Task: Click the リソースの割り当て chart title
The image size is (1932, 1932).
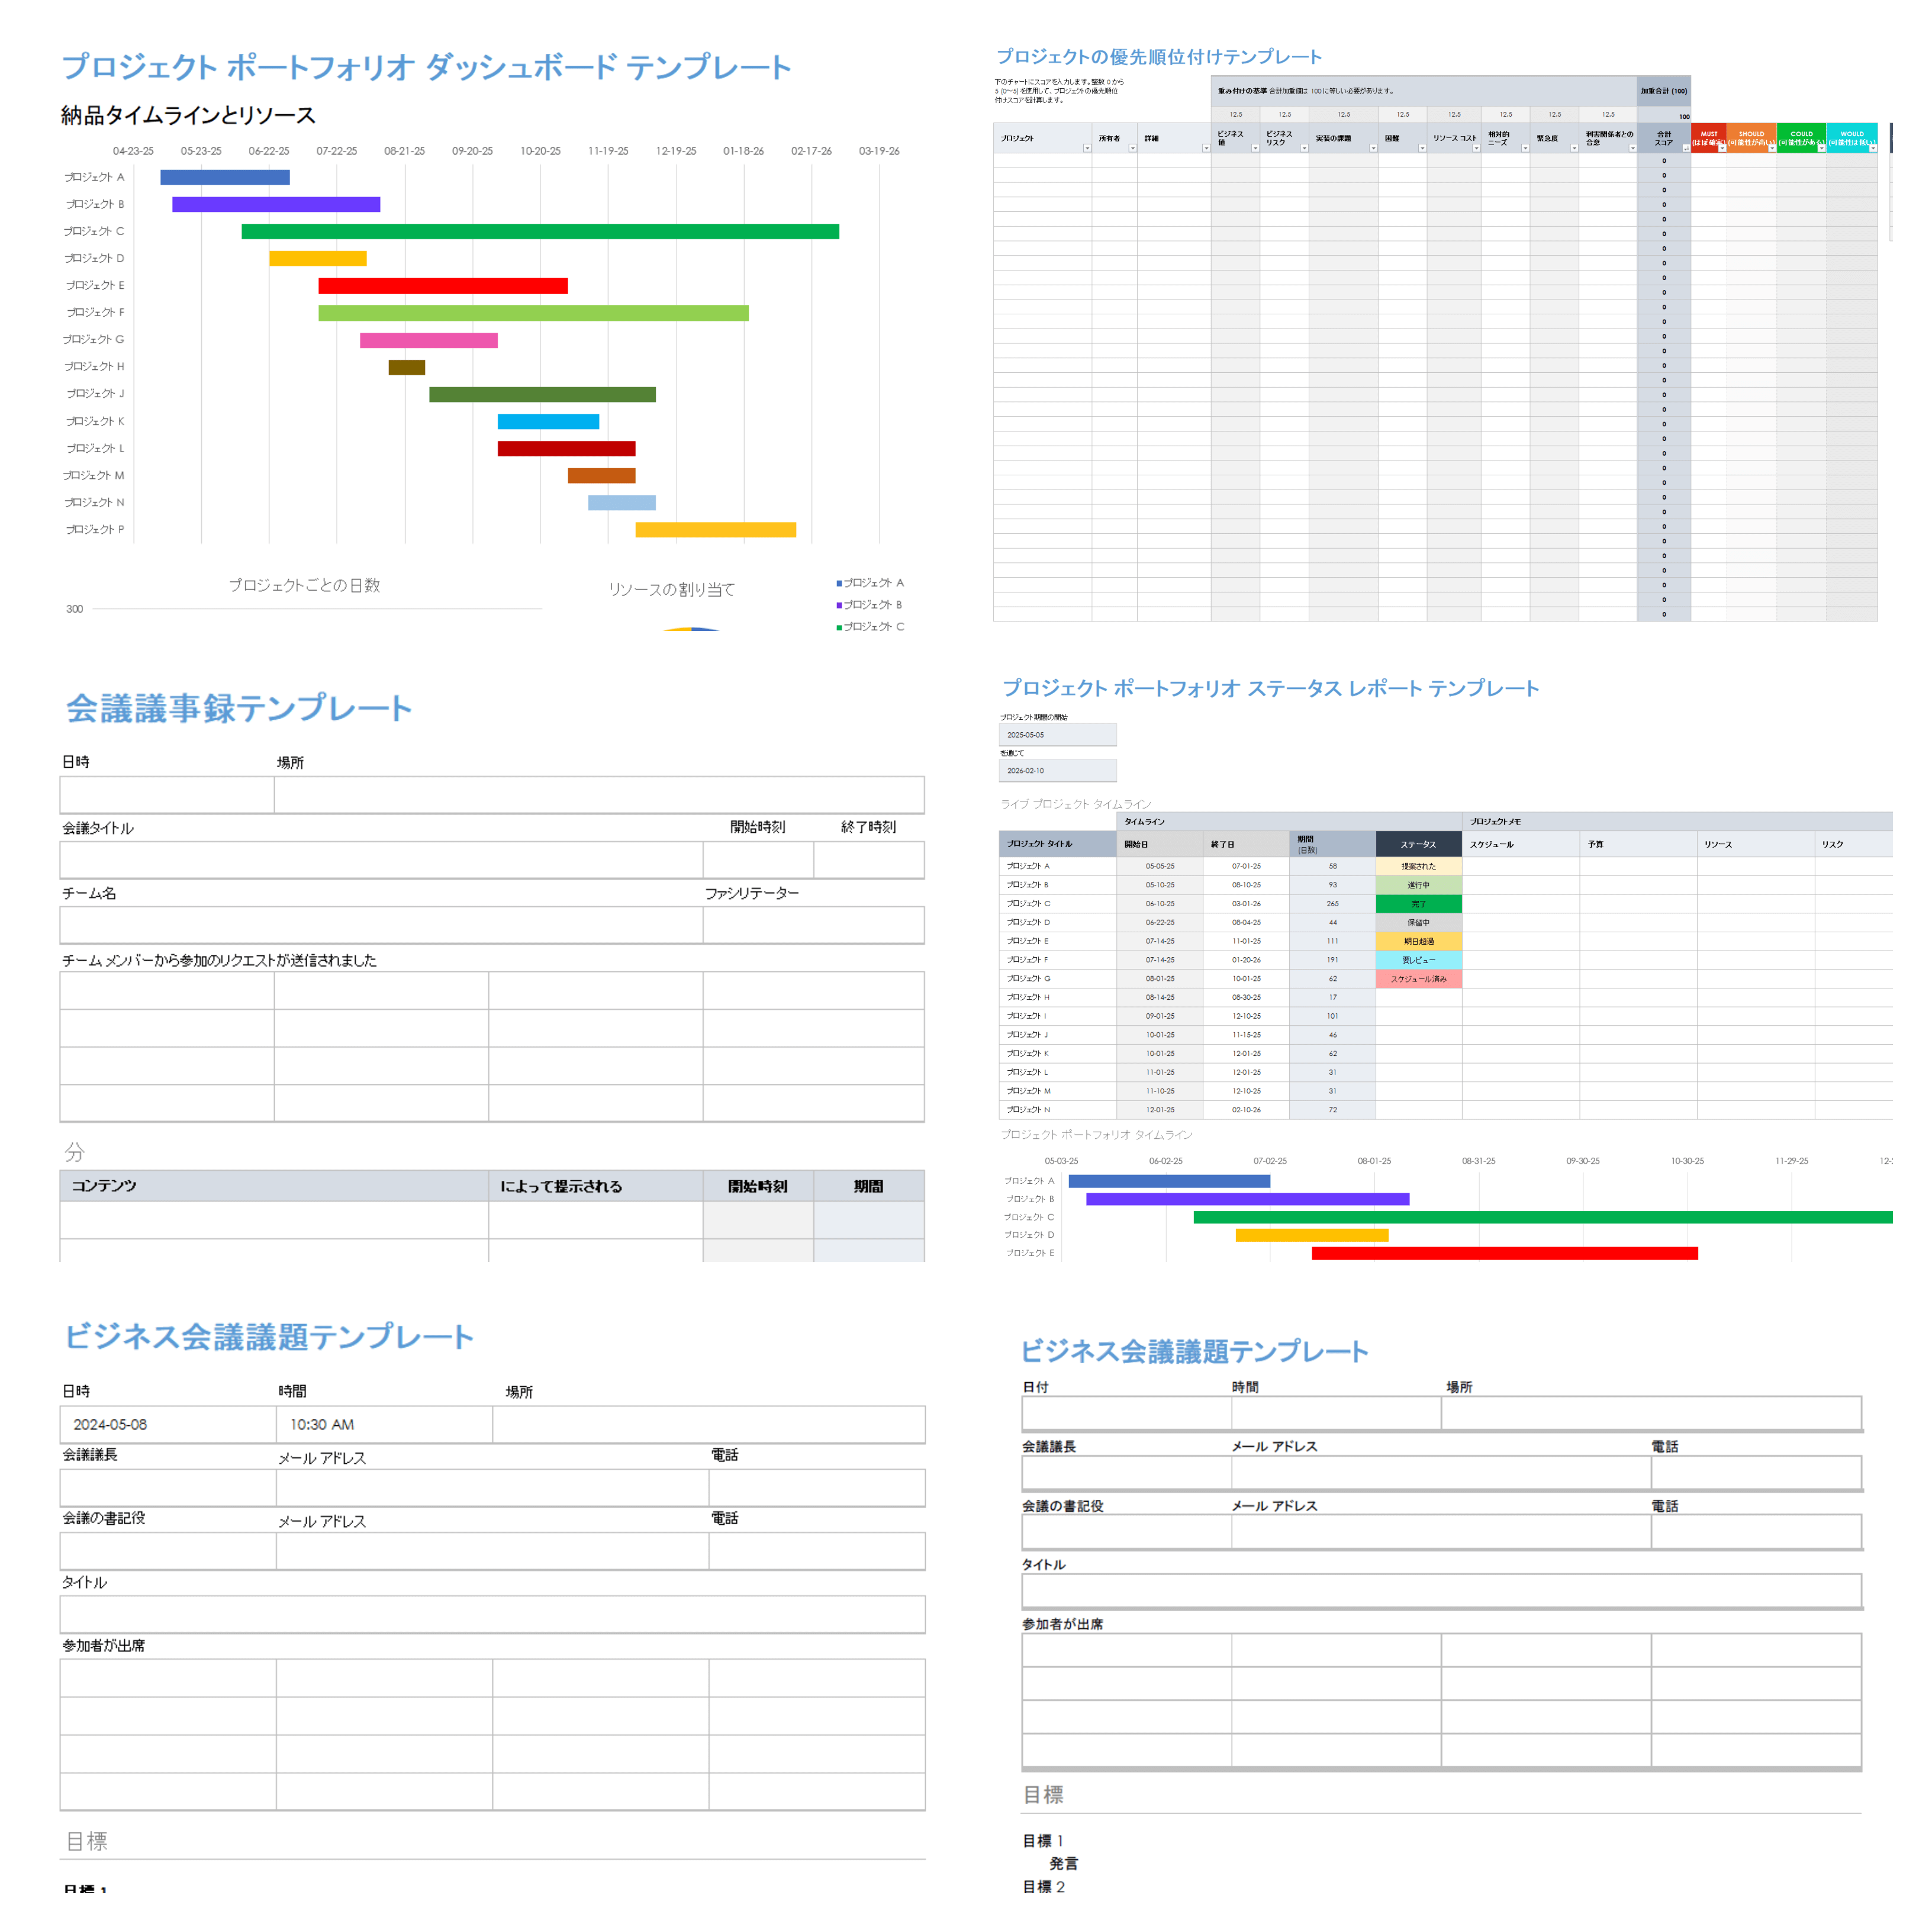Action: 671,590
